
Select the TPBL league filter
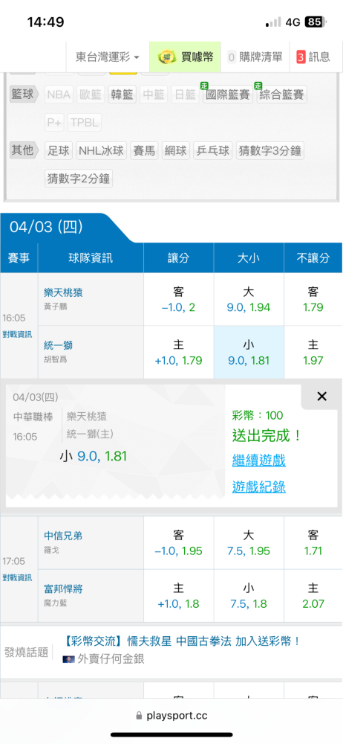tap(85, 123)
